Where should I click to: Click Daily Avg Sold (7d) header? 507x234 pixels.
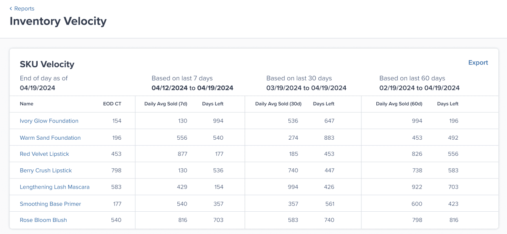[166, 104]
